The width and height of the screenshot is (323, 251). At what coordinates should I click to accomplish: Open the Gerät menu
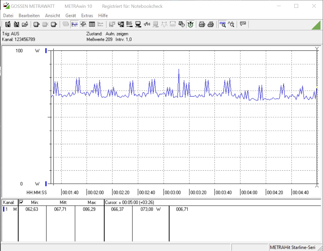71,15
